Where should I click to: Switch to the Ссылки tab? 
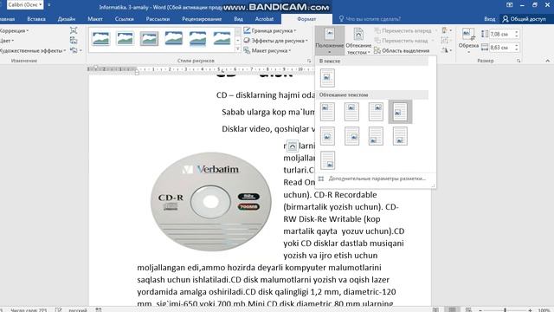[124, 19]
